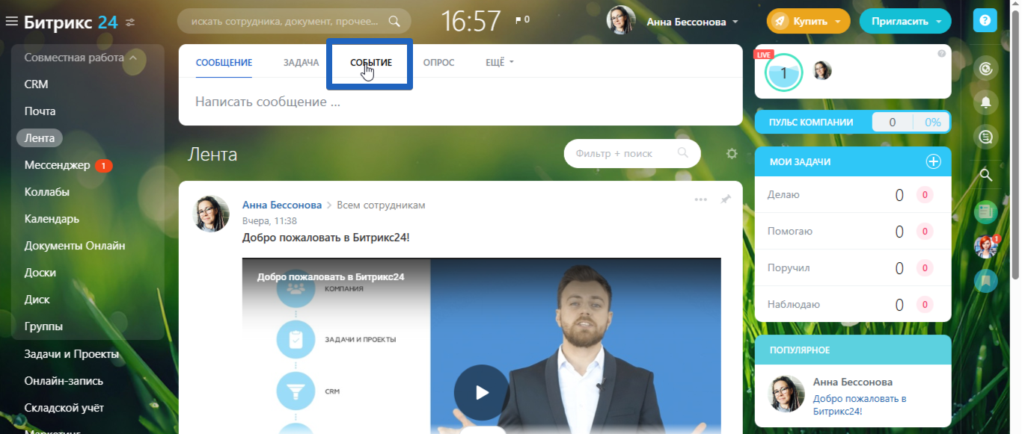Click the blue help question mark icon

click(985, 21)
